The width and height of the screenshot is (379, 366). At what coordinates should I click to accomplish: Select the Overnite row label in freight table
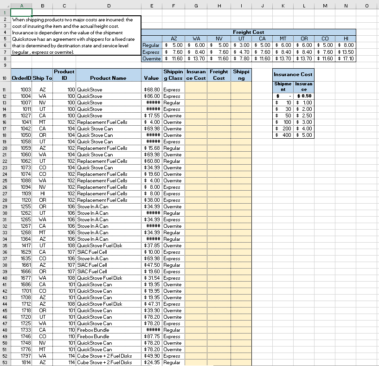[152, 58]
